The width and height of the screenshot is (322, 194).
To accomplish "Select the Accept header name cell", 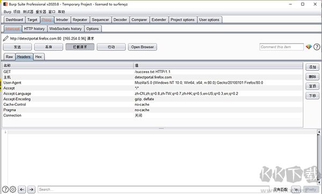I will tap(68, 88).
